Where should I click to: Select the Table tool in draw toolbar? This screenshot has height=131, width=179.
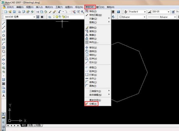pos(4,92)
